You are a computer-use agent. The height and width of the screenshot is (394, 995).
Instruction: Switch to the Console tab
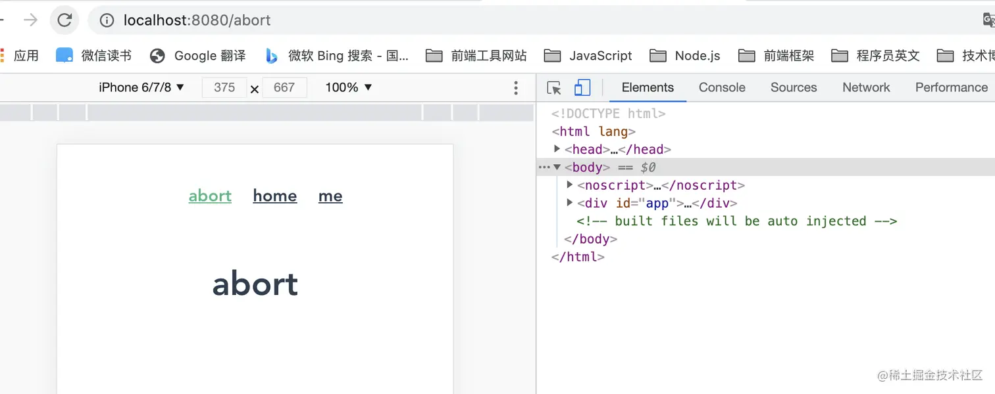coord(722,87)
